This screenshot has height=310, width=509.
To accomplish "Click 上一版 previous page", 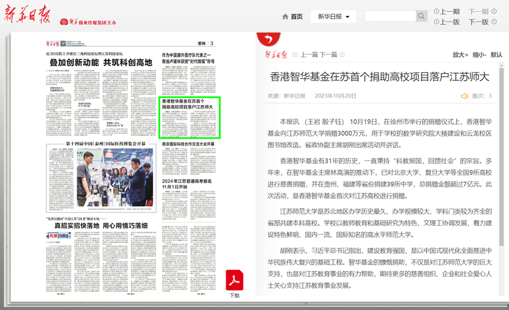I will (x=447, y=22).
